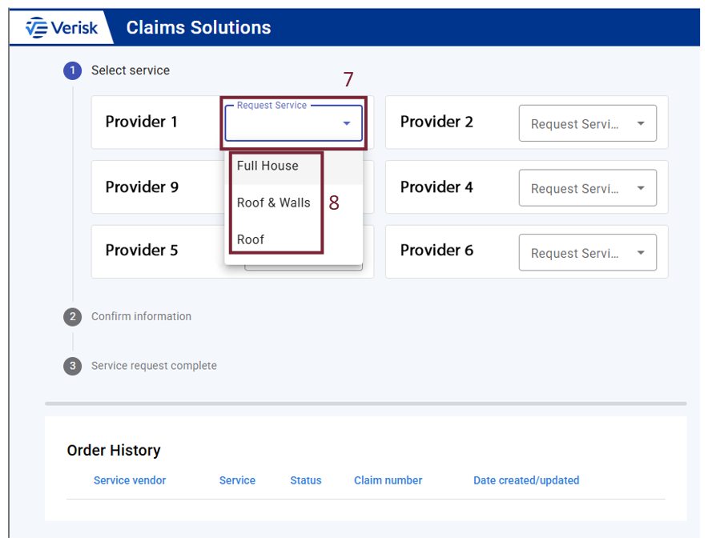Viewport: 708px width, 546px height.
Task: Click Provider 4 dropdown arrow icon
Action: coord(641,189)
